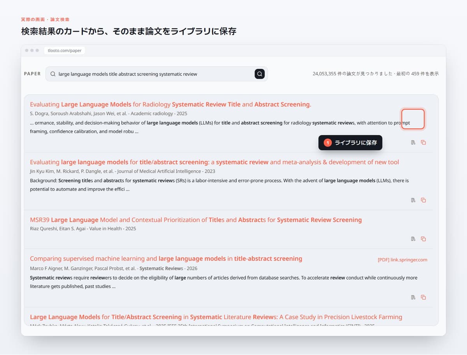Click the "実際の画面・論文検索" caption
Image resolution: width=467 pixels, height=355 pixels.
pyautogui.click(x=45, y=19)
